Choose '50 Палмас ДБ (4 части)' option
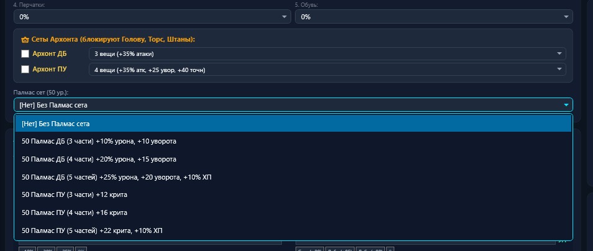The image size is (593, 251). tap(293, 159)
